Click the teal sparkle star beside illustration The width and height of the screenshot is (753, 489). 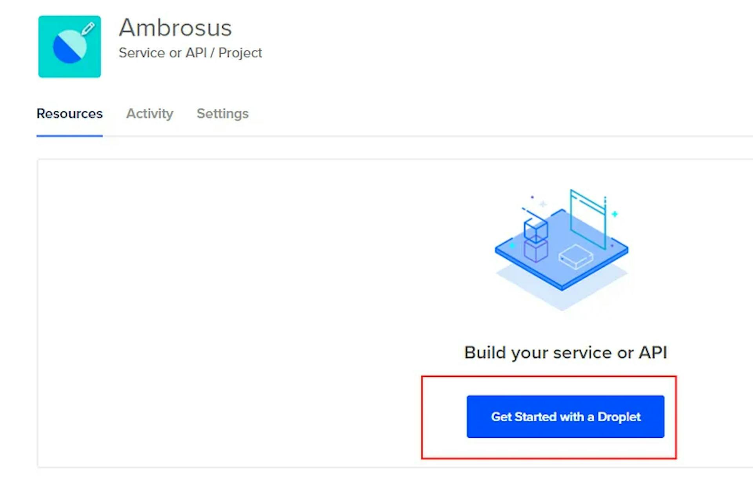click(x=615, y=214)
